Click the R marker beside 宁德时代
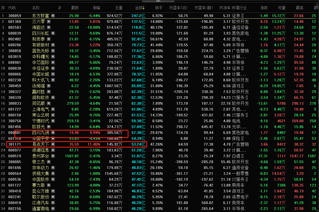The width and height of the screenshot is (319, 212). coord(53,121)
